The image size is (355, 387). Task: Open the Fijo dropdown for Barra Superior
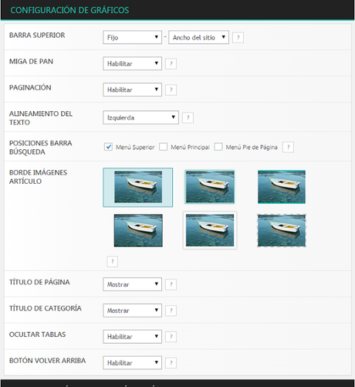coord(132,37)
